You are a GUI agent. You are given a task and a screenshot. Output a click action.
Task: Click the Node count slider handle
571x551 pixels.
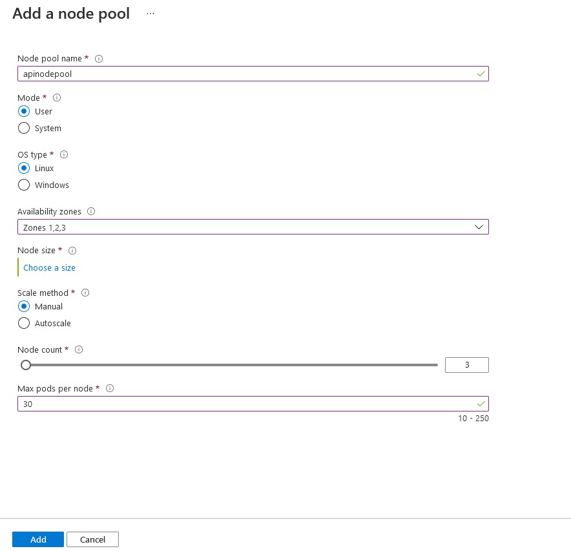pyautogui.click(x=26, y=365)
